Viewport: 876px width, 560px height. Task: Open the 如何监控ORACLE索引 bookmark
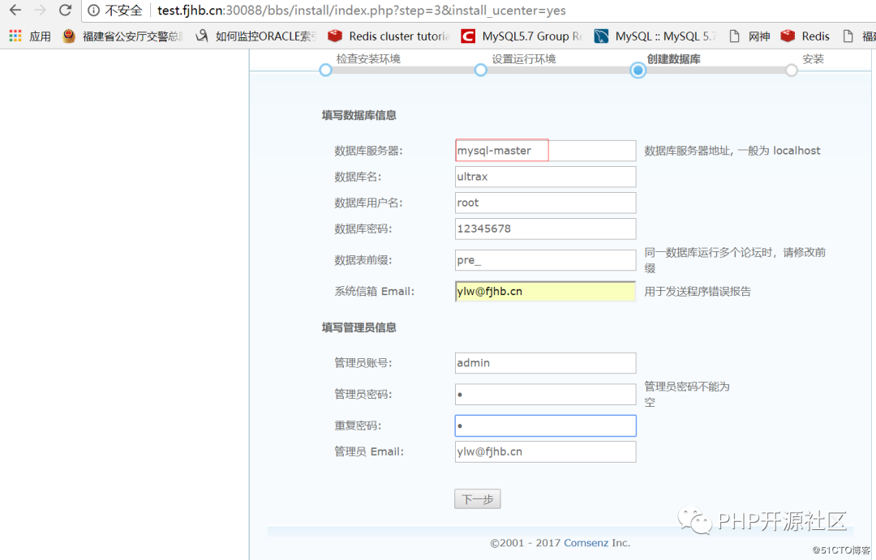click(255, 36)
